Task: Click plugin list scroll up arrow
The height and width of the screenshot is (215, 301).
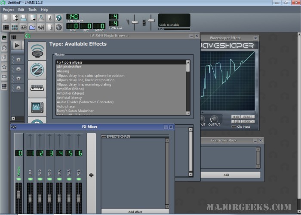Action: [x=188, y=62]
